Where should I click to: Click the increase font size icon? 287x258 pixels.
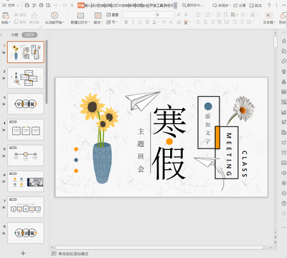click(x=179, y=15)
